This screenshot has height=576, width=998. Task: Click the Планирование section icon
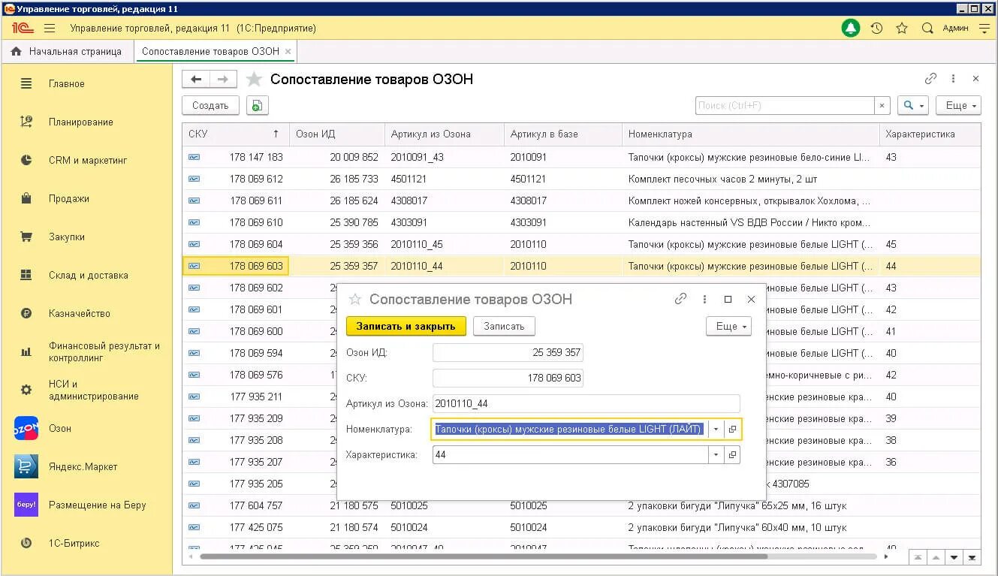tap(26, 122)
